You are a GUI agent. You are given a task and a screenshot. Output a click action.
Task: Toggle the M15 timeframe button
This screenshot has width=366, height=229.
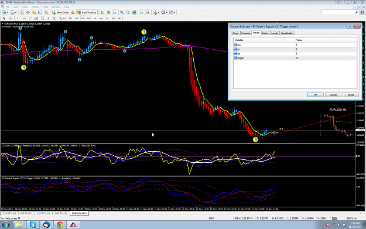pyautogui.click(x=83, y=18)
